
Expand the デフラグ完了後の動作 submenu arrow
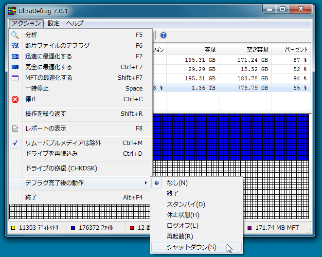(145, 183)
